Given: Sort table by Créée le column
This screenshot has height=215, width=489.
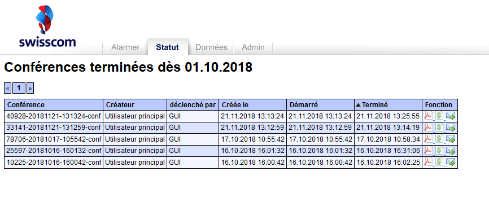Looking at the screenshot, I should click(235, 105).
